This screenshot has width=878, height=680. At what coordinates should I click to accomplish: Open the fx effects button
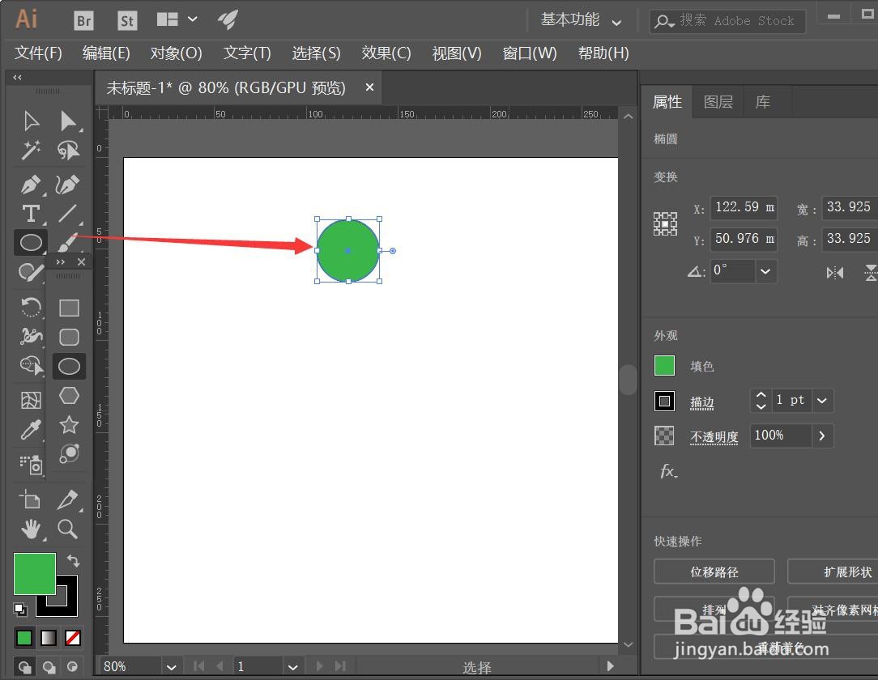tap(668, 471)
